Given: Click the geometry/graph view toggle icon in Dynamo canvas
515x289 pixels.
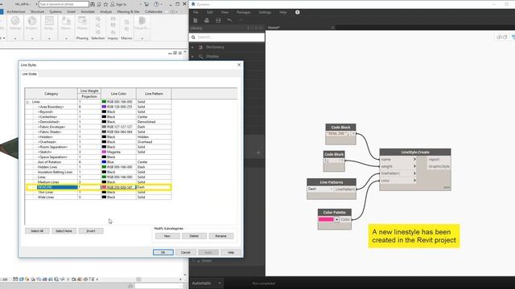Looking at the screenshot, I should (501, 37).
